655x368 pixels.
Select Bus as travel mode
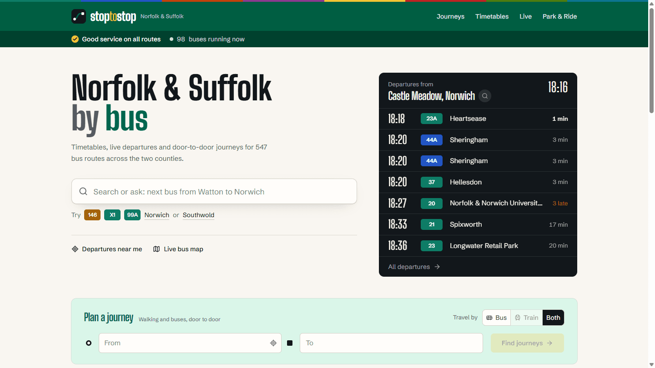click(497, 318)
